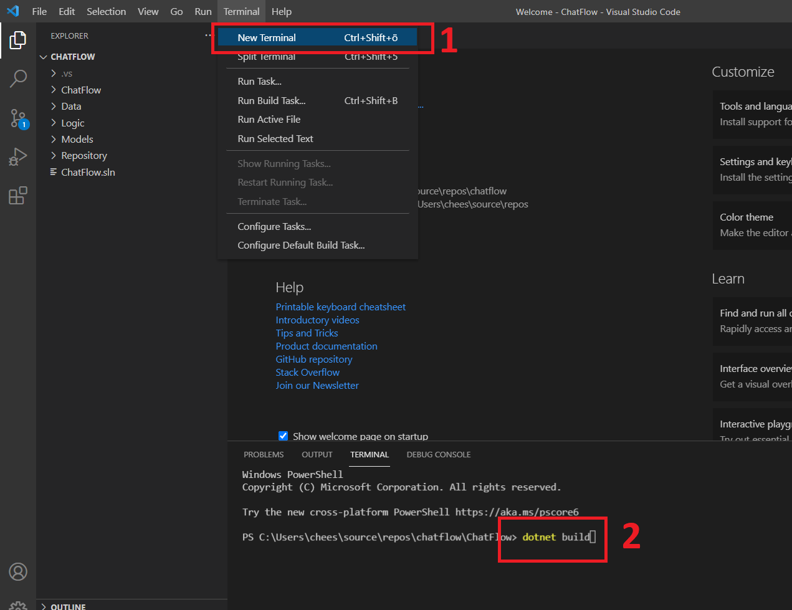Image resolution: width=792 pixels, height=610 pixels.
Task: Select Run Active File entry
Action: pyautogui.click(x=317, y=119)
